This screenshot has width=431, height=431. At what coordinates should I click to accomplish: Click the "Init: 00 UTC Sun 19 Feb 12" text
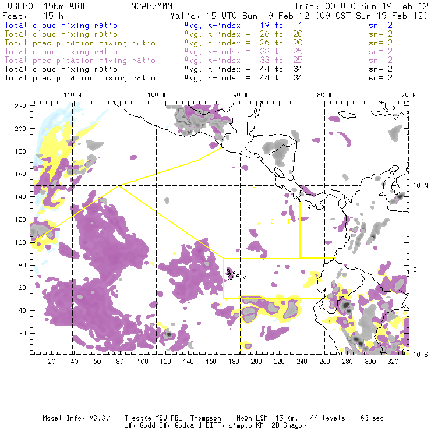click(361, 6)
